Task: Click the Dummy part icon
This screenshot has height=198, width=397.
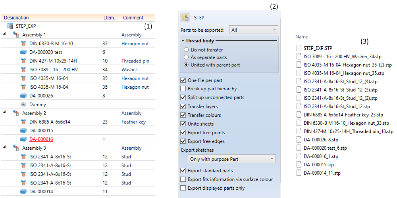Action: (23, 105)
